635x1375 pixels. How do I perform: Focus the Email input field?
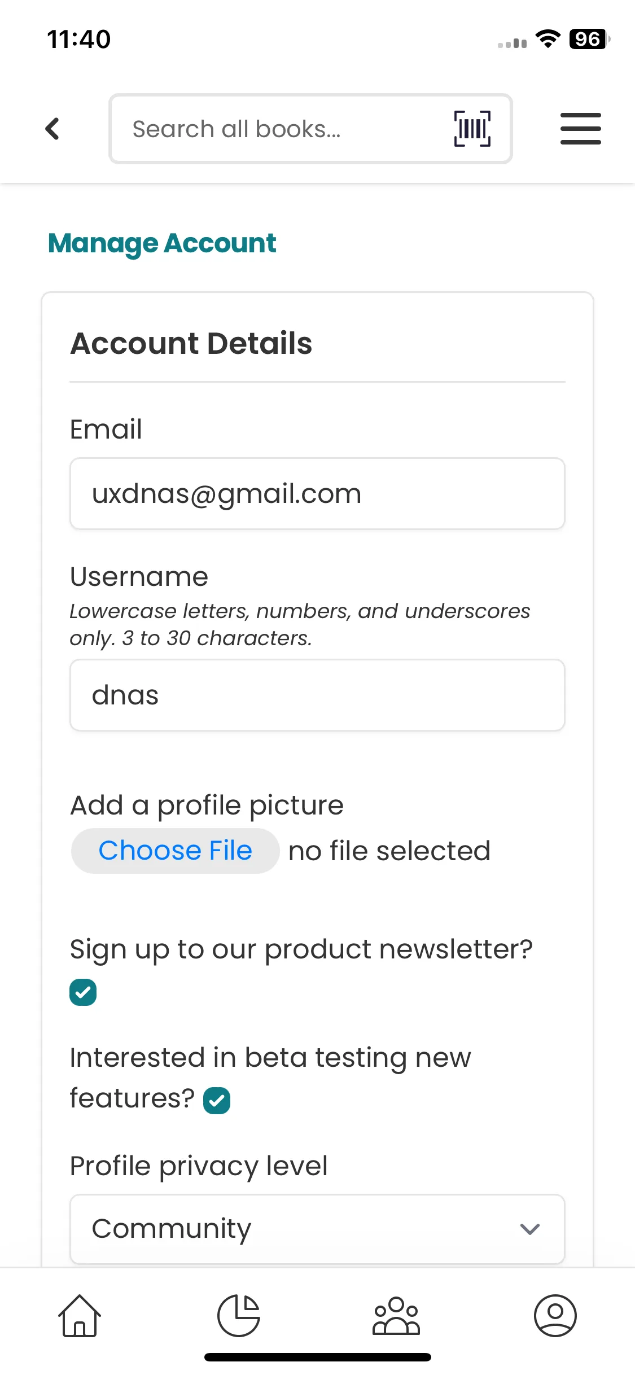coord(317,494)
